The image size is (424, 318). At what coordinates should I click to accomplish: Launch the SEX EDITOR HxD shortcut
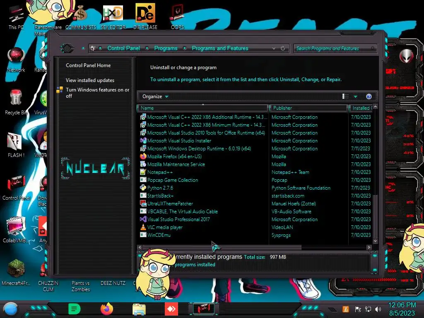point(113,17)
